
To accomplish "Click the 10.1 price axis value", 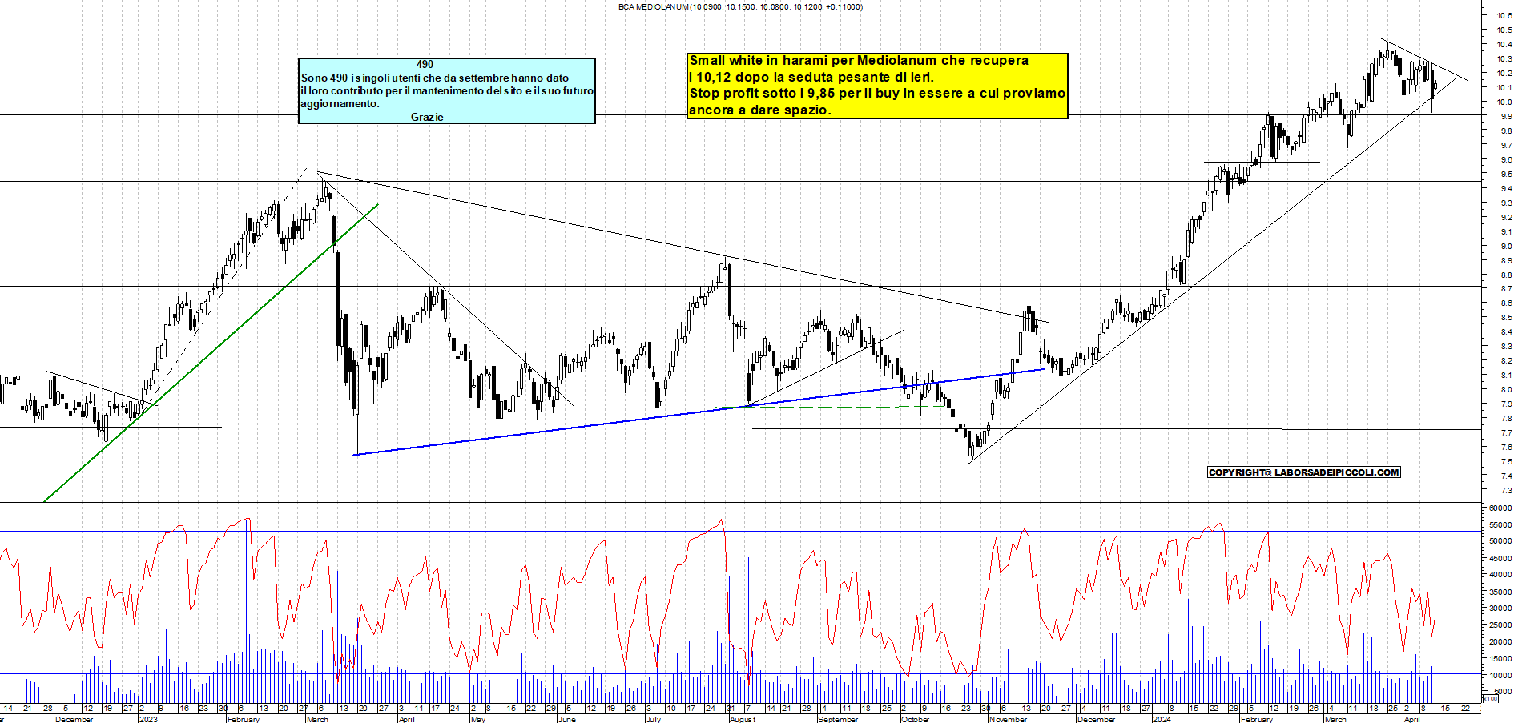I will [x=1504, y=87].
